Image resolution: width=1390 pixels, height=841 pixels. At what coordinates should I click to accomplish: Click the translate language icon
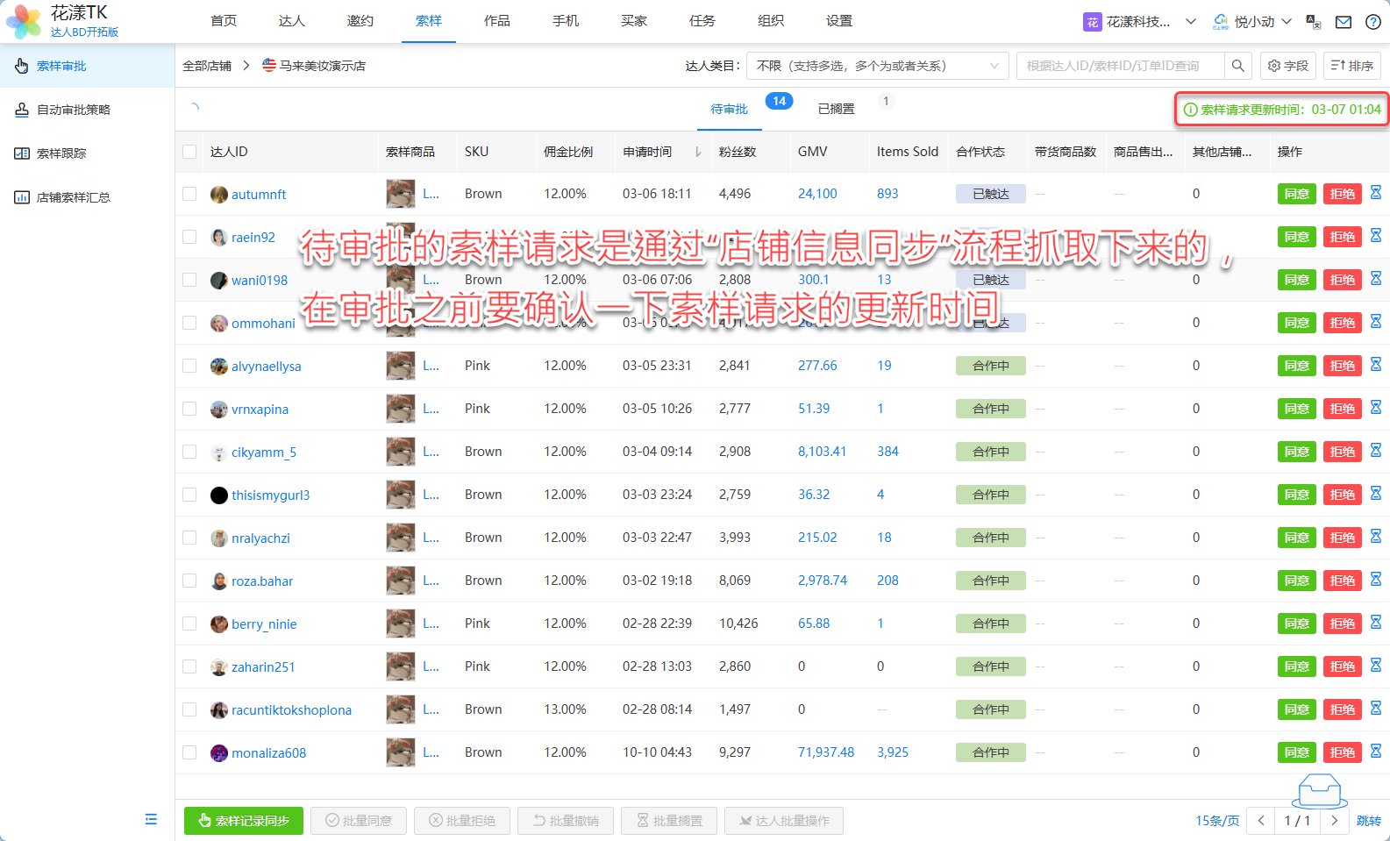click(1313, 22)
